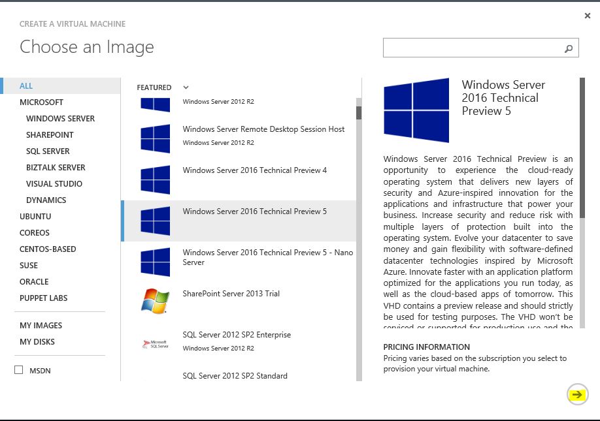Select SQL Server 2012 SP2 Enterprise

point(239,344)
